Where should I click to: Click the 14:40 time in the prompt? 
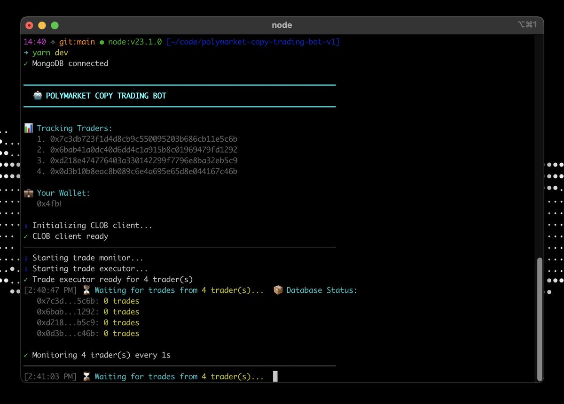(x=34, y=42)
